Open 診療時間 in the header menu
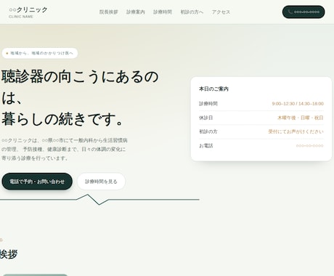 163,12
